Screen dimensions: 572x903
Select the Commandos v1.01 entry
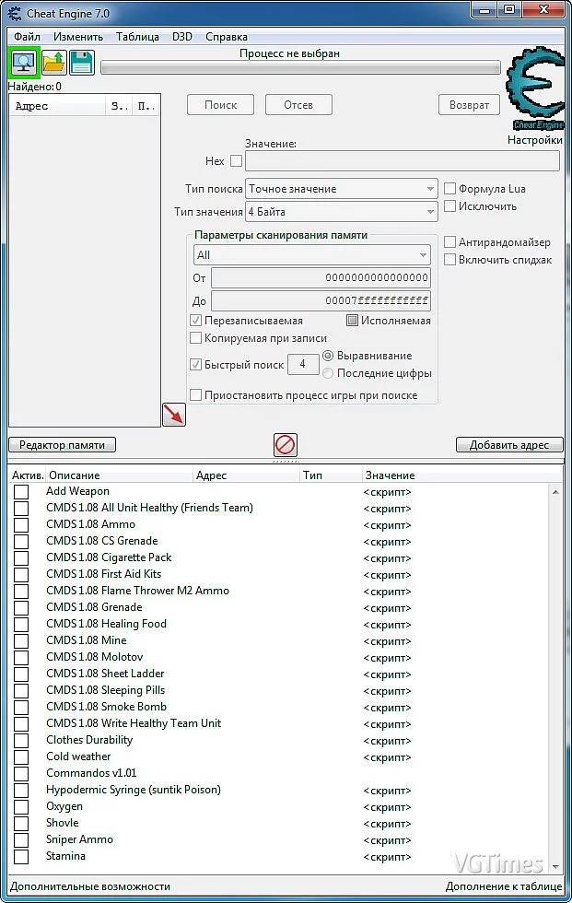tap(91, 773)
